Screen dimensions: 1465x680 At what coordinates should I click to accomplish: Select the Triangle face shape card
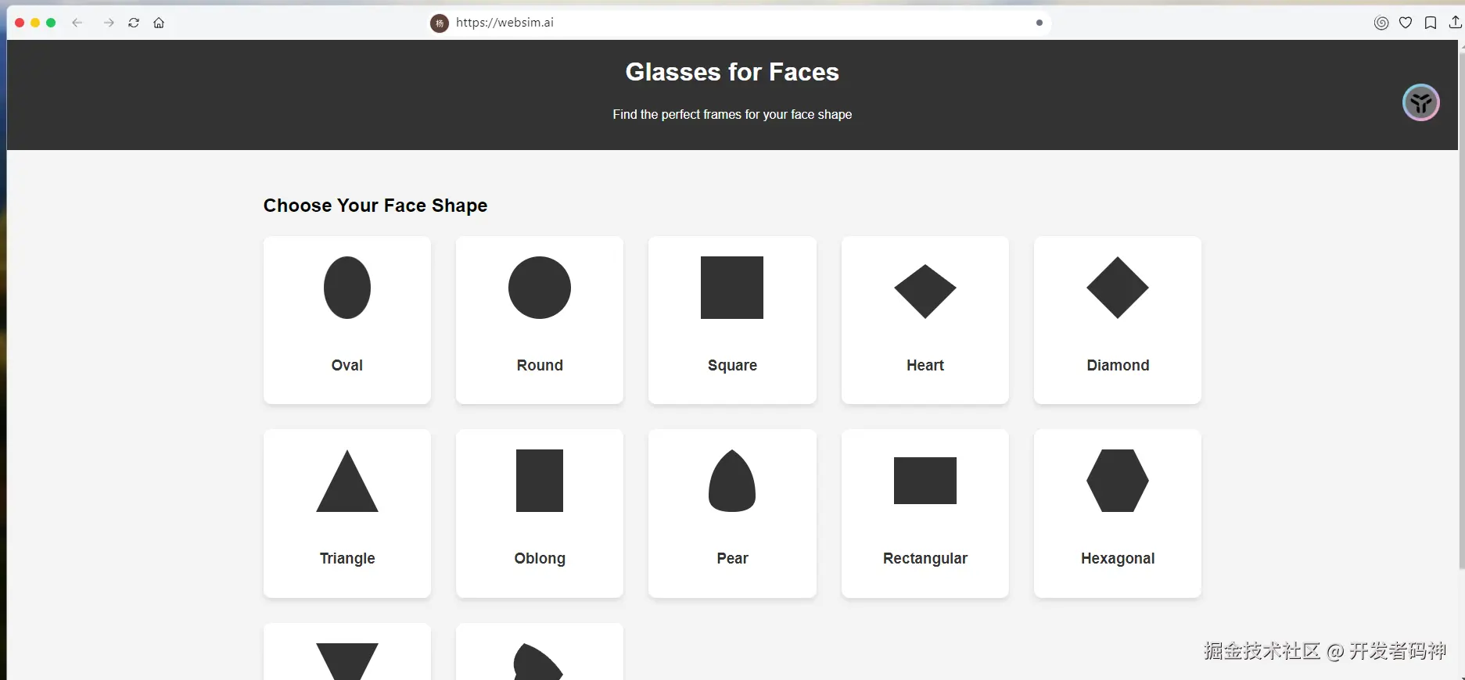(x=347, y=513)
